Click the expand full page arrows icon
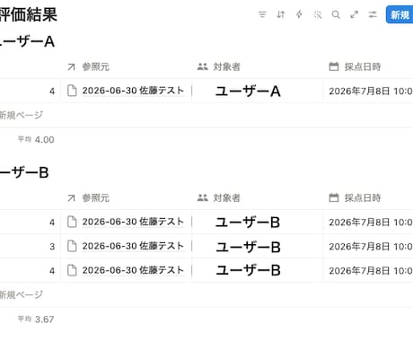413x341 pixels. coord(355,14)
